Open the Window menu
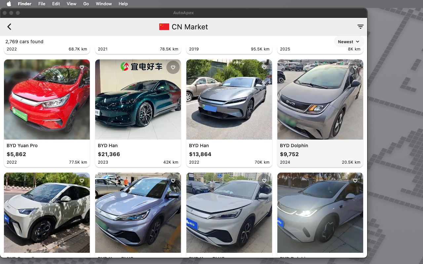423x264 pixels. click(x=104, y=4)
